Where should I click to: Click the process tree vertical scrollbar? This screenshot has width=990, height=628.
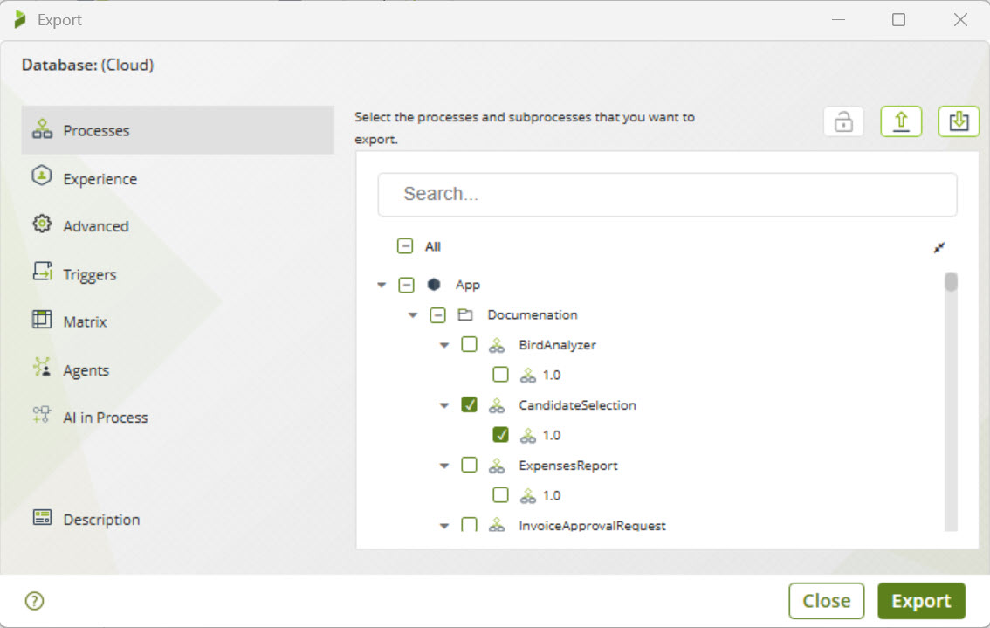951,402
